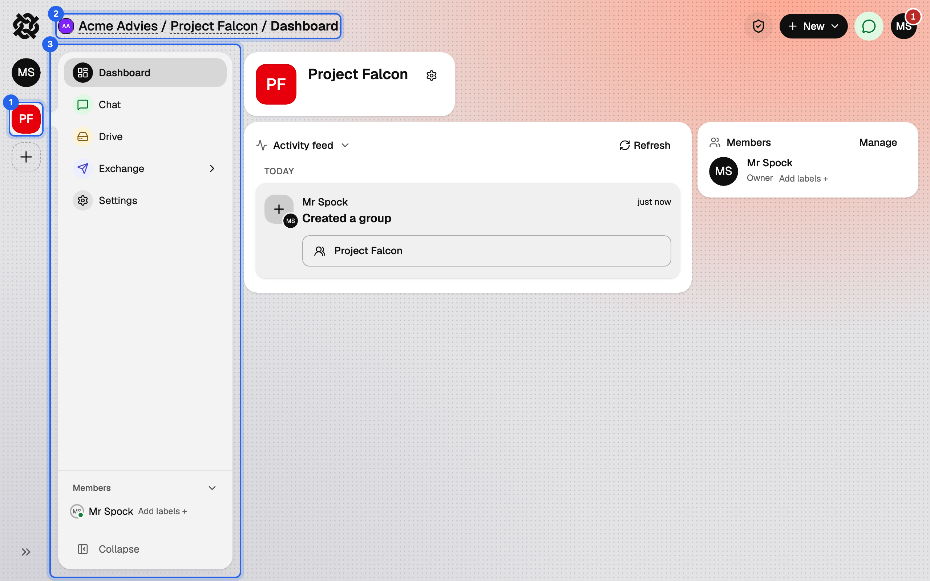This screenshot has width=930, height=581.
Task: Open Settings in the sidebar
Action: click(x=145, y=200)
